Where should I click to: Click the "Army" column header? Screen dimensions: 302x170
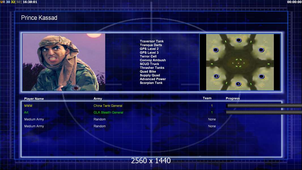point(98,99)
